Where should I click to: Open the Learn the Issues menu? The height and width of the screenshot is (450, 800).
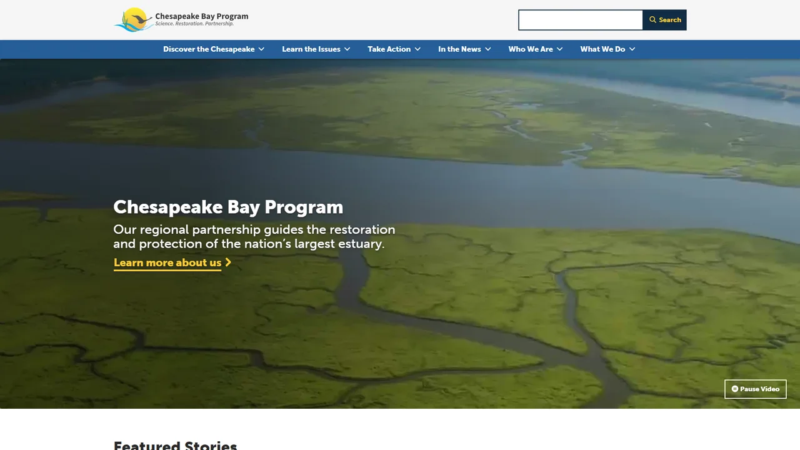(x=311, y=49)
